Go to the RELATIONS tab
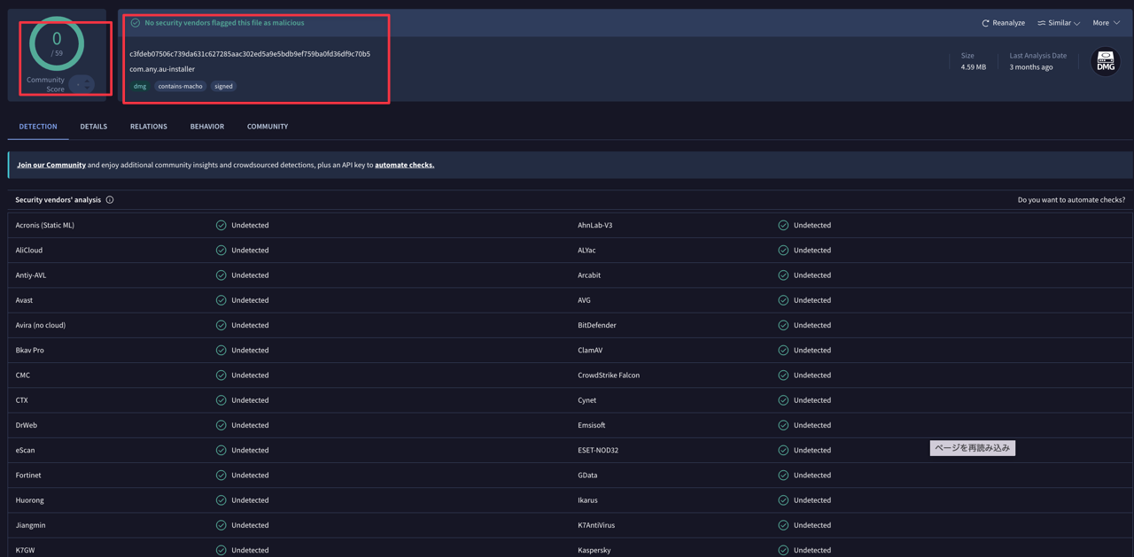 (x=149, y=127)
